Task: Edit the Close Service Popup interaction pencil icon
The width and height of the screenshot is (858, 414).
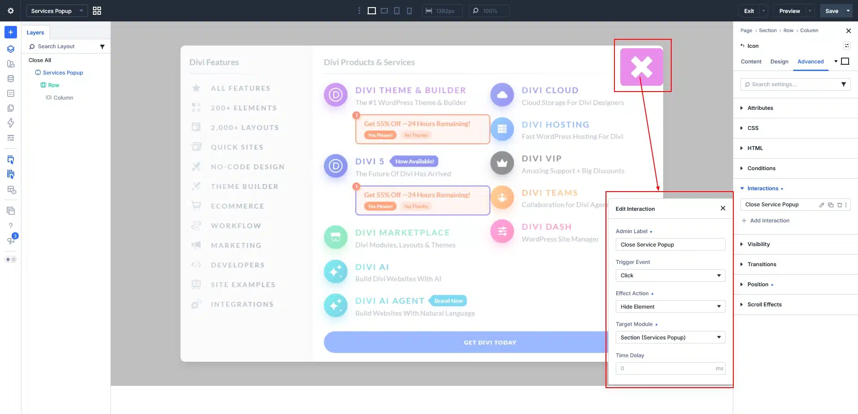Action: [822, 205]
